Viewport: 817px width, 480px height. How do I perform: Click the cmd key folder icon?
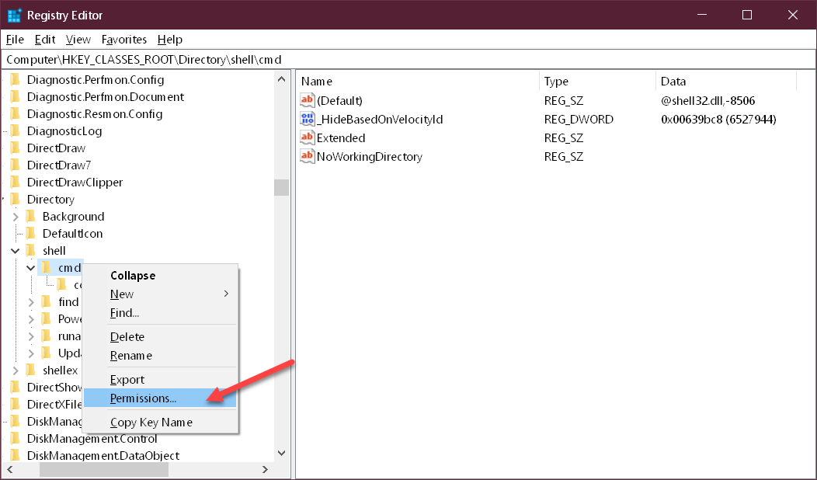click(47, 268)
